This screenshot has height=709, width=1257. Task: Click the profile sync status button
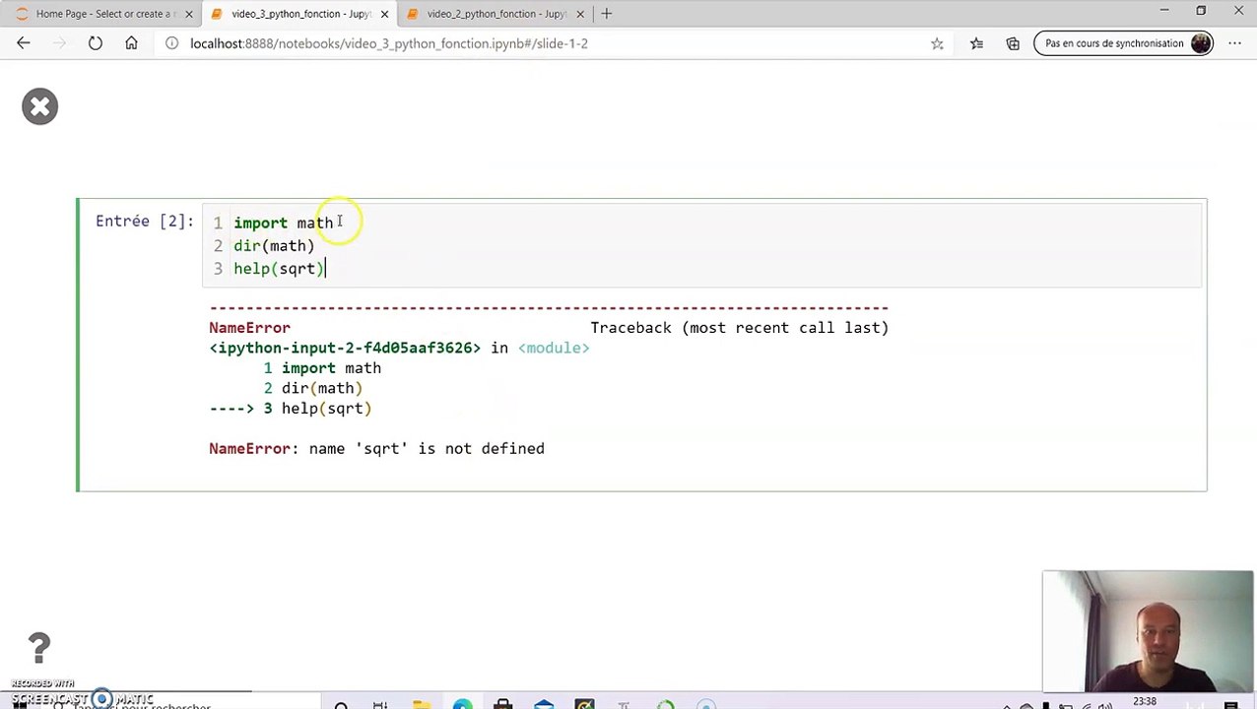(1124, 43)
